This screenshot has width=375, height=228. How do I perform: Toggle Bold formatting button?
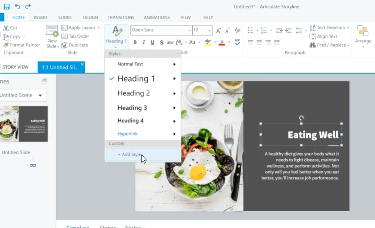click(x=135, y=42)
